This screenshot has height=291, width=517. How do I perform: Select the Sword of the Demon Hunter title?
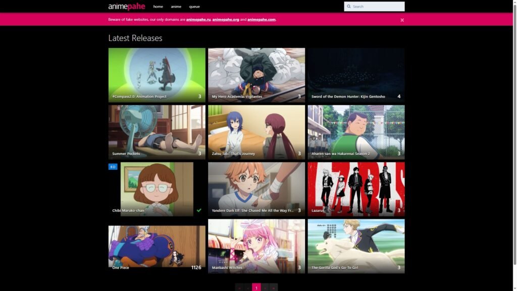pyautogui.click(x=348, y=96)
